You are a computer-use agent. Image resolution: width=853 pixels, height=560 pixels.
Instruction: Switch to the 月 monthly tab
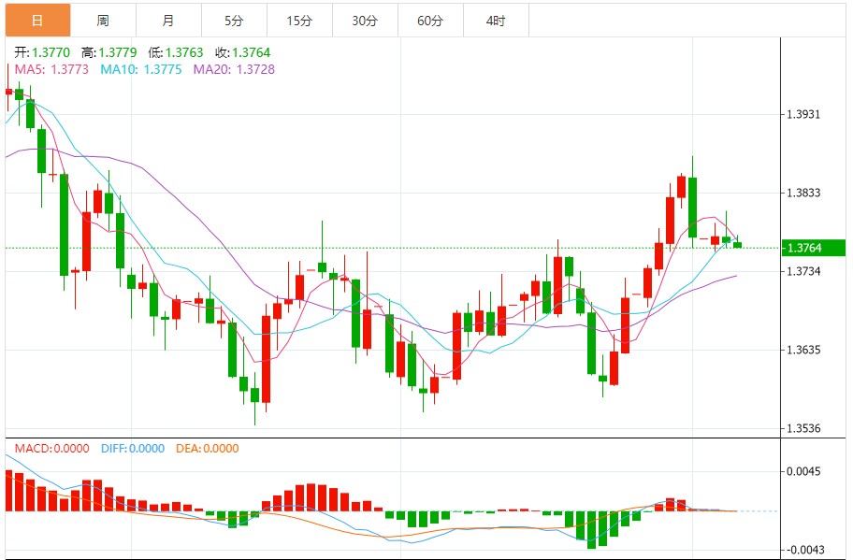click(168, 21)
